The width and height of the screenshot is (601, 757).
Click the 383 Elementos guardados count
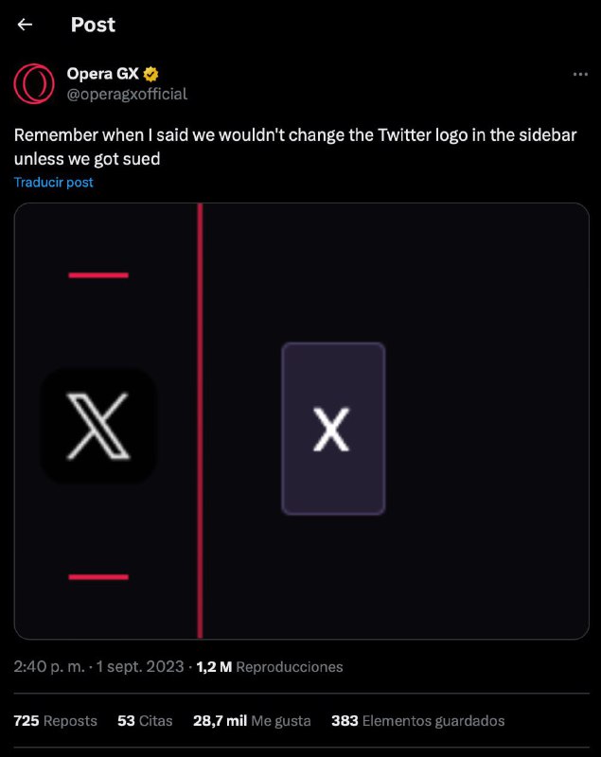coord(417,720)
